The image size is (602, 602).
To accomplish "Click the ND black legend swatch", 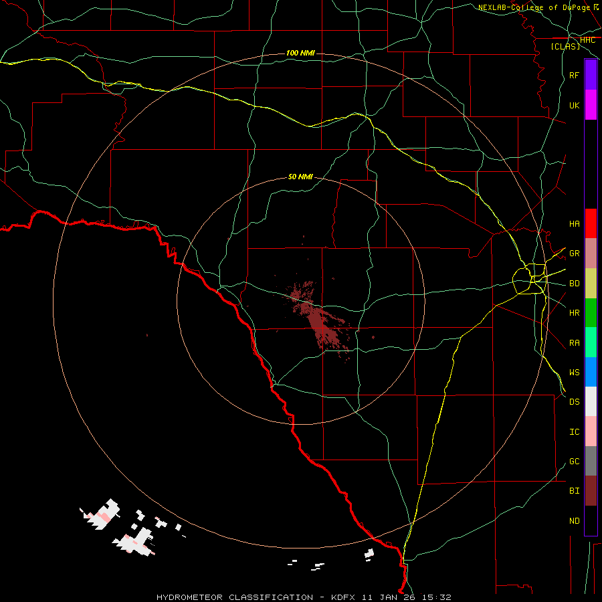I will point(591,520).
